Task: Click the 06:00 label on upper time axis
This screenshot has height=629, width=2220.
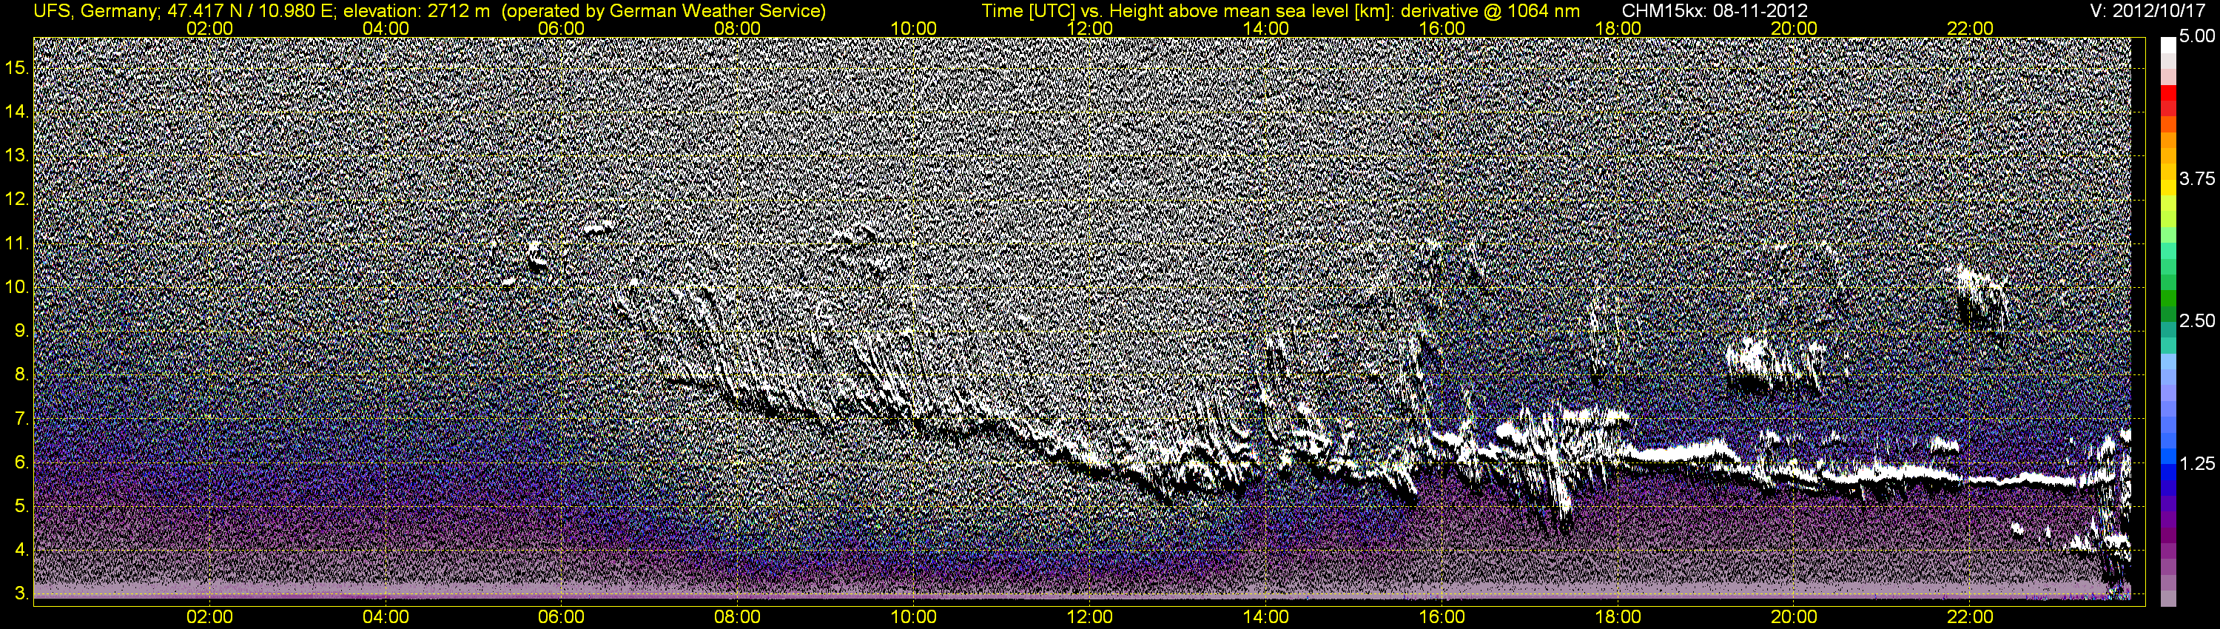Action: 561,27
